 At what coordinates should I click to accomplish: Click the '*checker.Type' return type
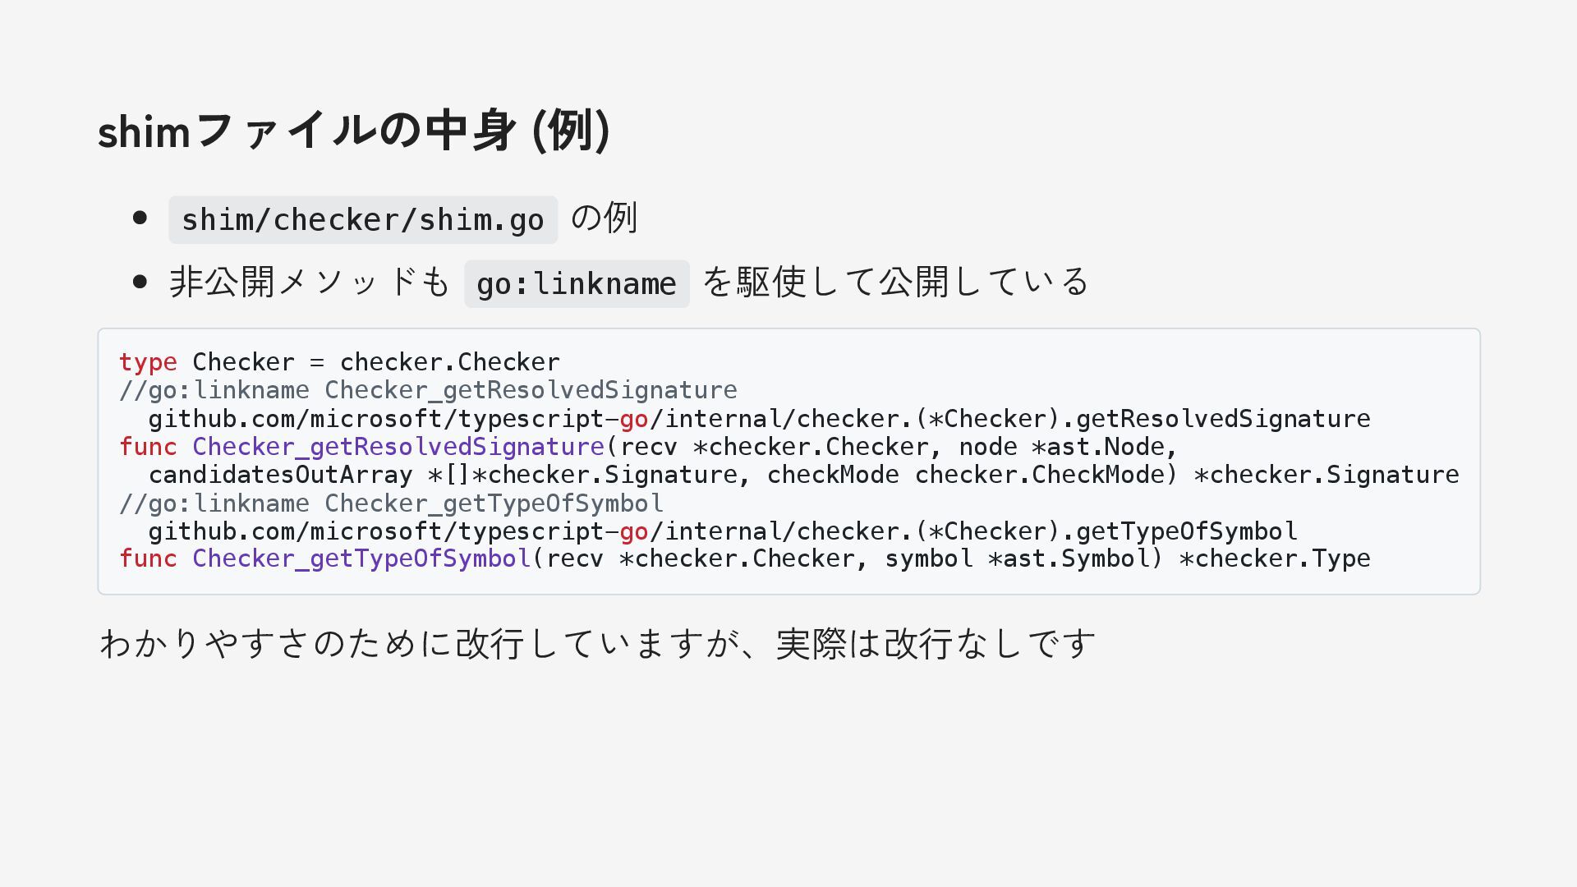click(1275, 558)
